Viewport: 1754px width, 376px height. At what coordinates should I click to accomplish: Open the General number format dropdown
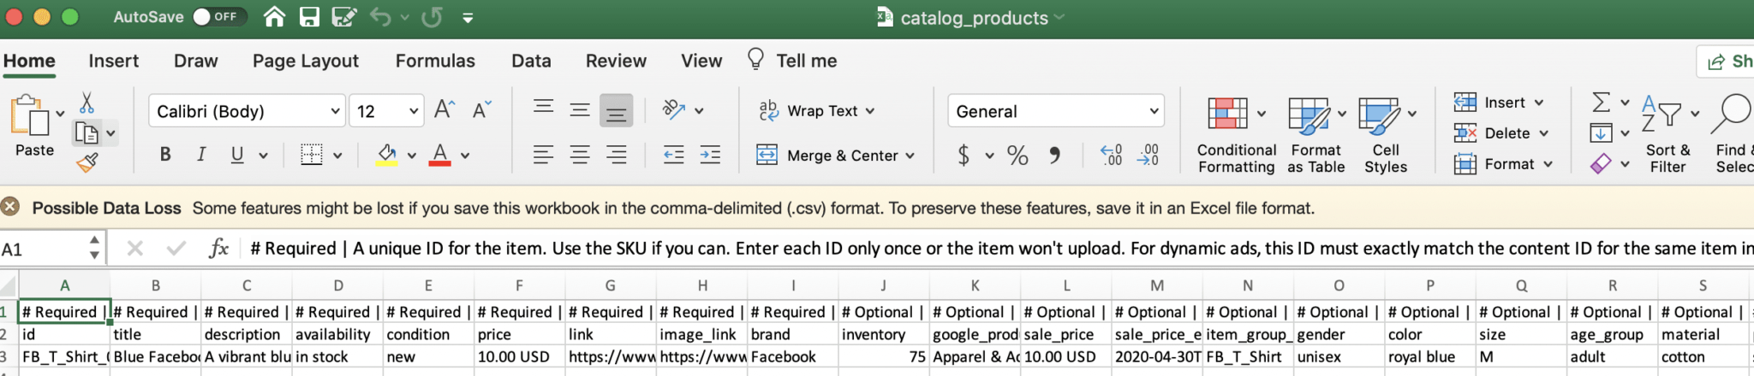tap(1056, 111)
